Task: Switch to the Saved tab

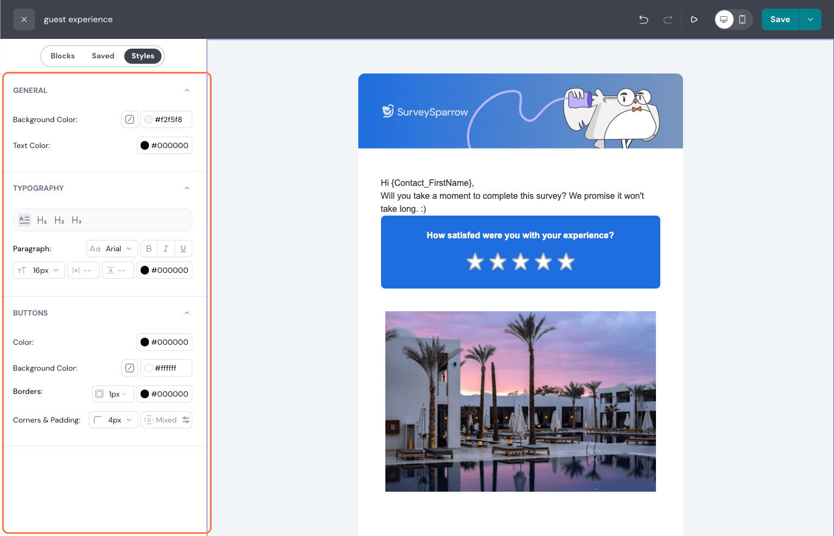Action: [103, 56]
